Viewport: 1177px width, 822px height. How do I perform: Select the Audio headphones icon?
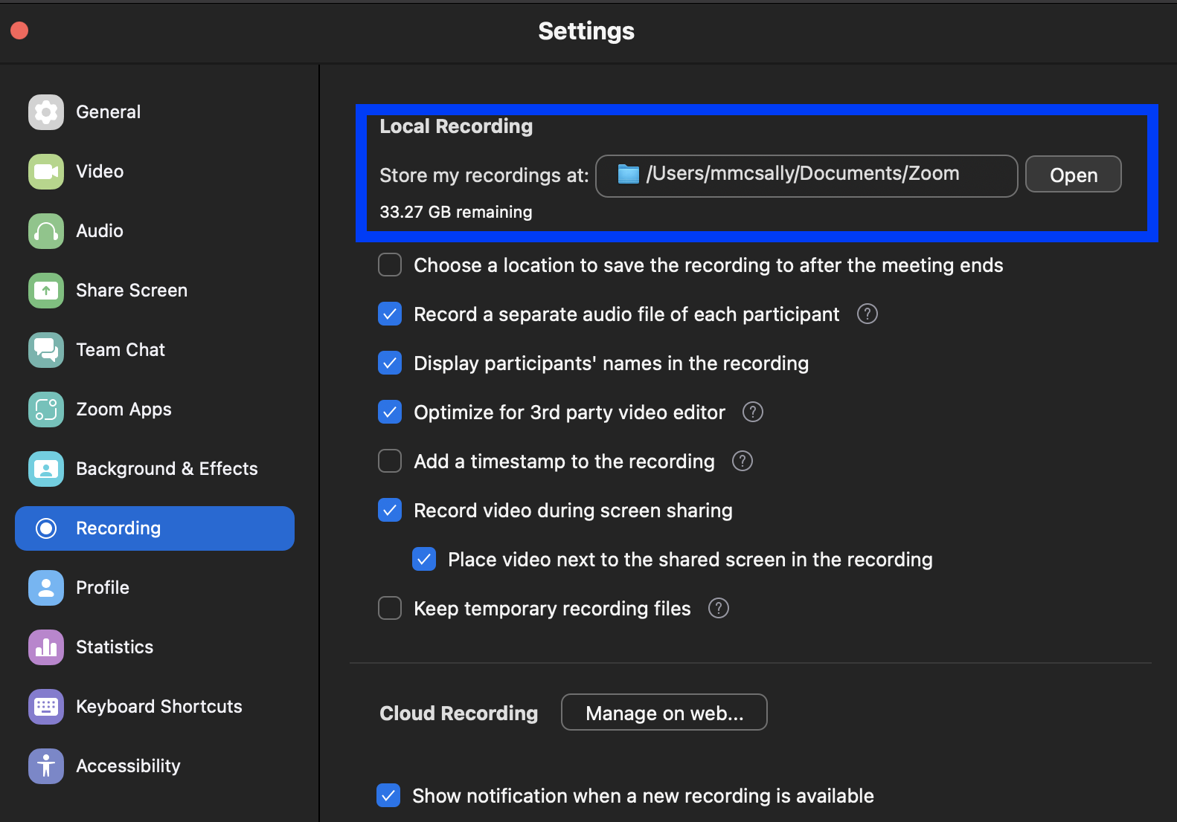pyautogui.click(x=46, y=231)
